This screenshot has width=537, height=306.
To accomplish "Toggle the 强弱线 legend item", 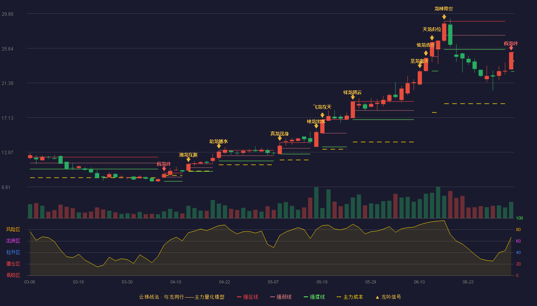I will (281, 297).
